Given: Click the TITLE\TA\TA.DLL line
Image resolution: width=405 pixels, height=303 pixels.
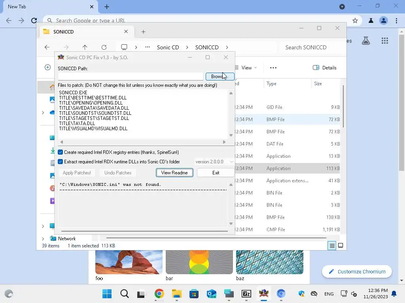Looking at the screenshot, I should pyautogui.click(x=77, y=123).
